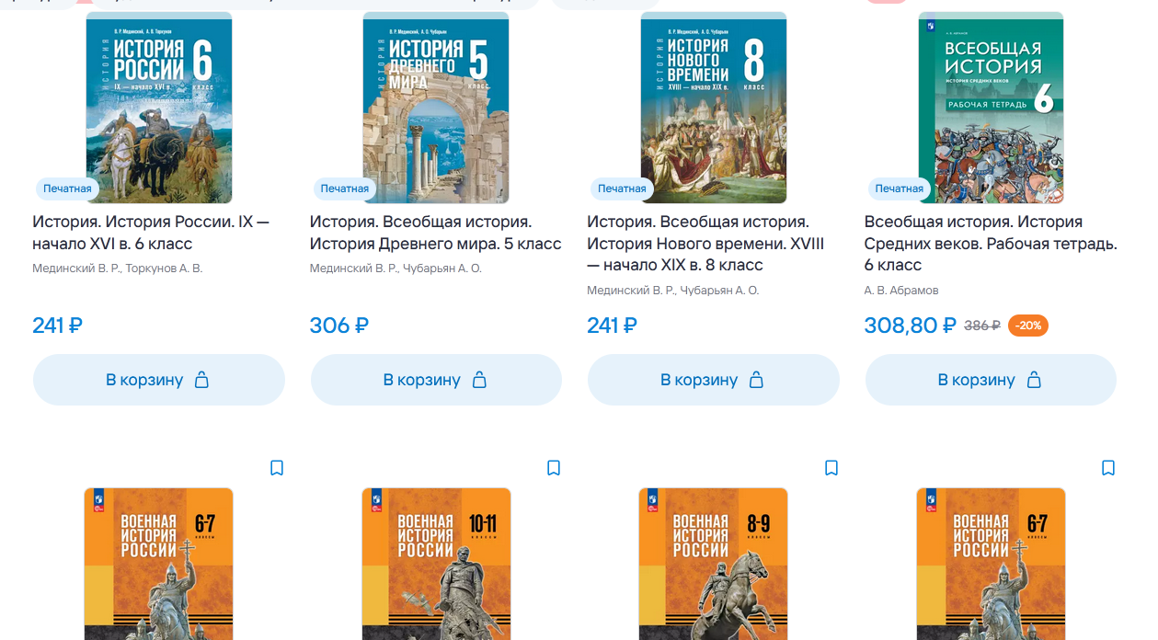
Task: View История России 6 класс cover image
Action: tap(159, 107)
